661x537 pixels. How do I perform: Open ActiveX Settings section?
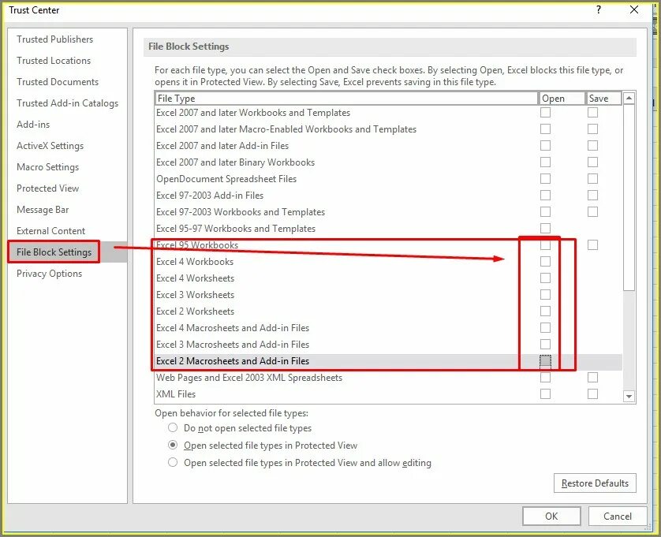pyautogui.click(x=50, y=146)
